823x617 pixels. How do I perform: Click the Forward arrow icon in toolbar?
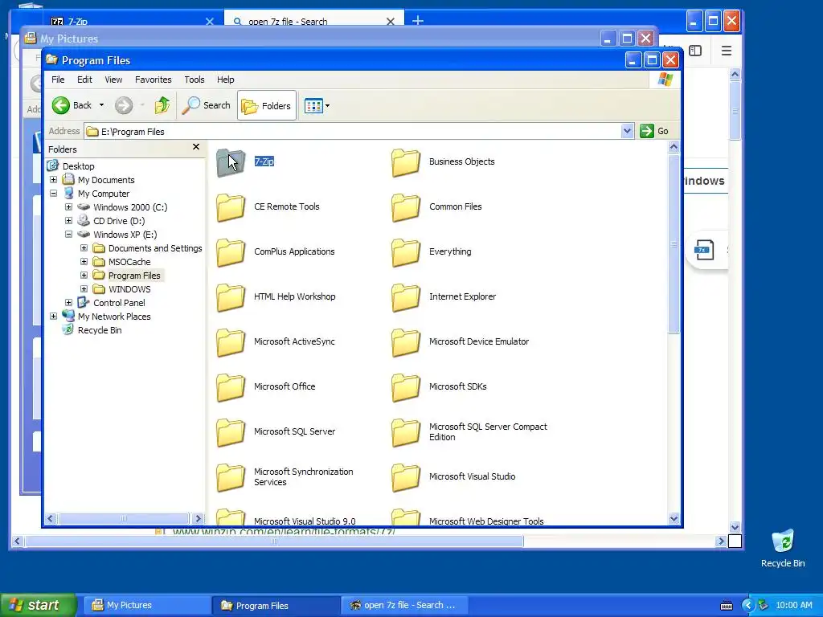coord(124,105)
